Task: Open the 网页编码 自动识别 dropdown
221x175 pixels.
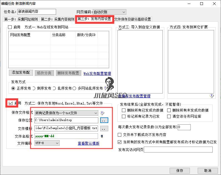Action: [109, 12]
